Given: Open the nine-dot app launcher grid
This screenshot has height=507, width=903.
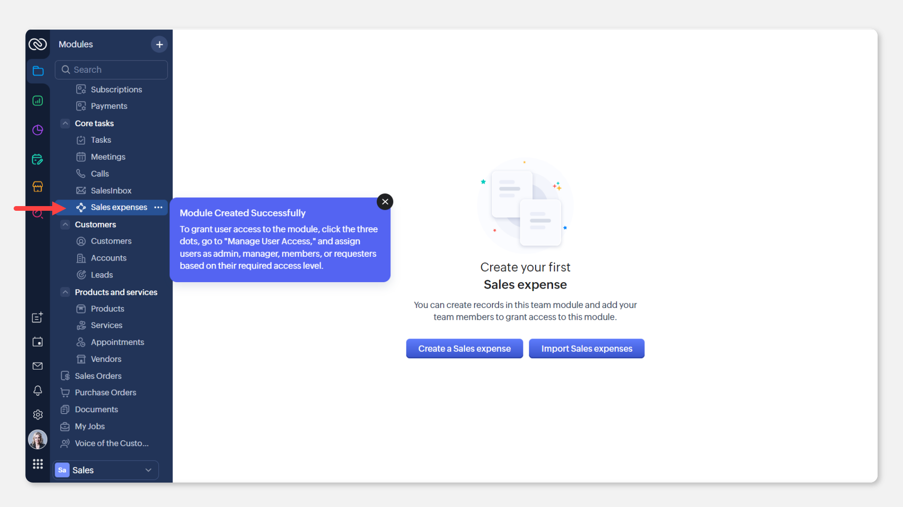Looking at the screenshot, I should click(x=38, y=464).
